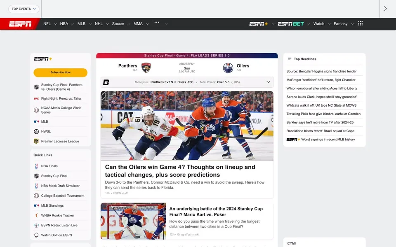Open the TOP EVENTS dropdown
Image resolution: width=396 pixels, height=247 pixels.
24,9
